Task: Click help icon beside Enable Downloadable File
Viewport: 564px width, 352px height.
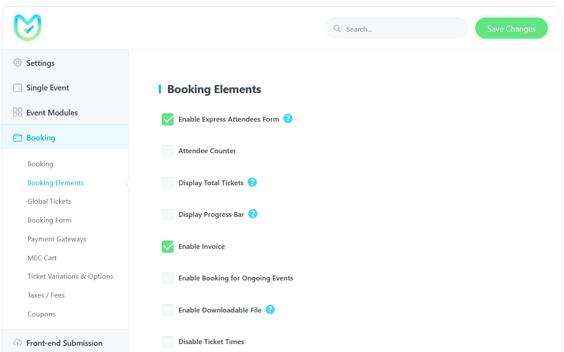Action: point(271,309)
